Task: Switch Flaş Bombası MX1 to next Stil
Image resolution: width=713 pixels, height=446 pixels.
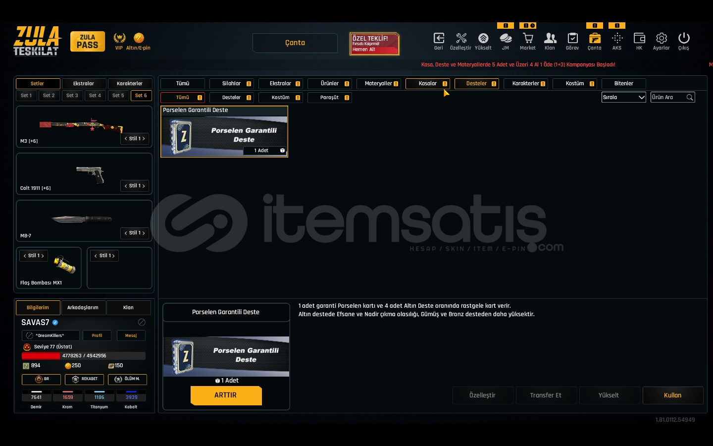Action: pyautogui.click(x=43, y=256)
